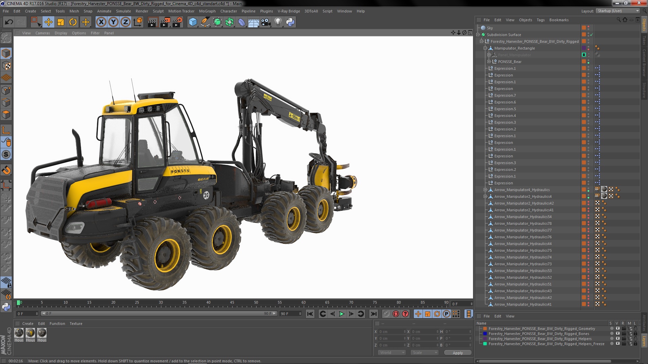Open Render Settings icon
The width and height of the screenshot is (648, 364).
tap(177, 22)
